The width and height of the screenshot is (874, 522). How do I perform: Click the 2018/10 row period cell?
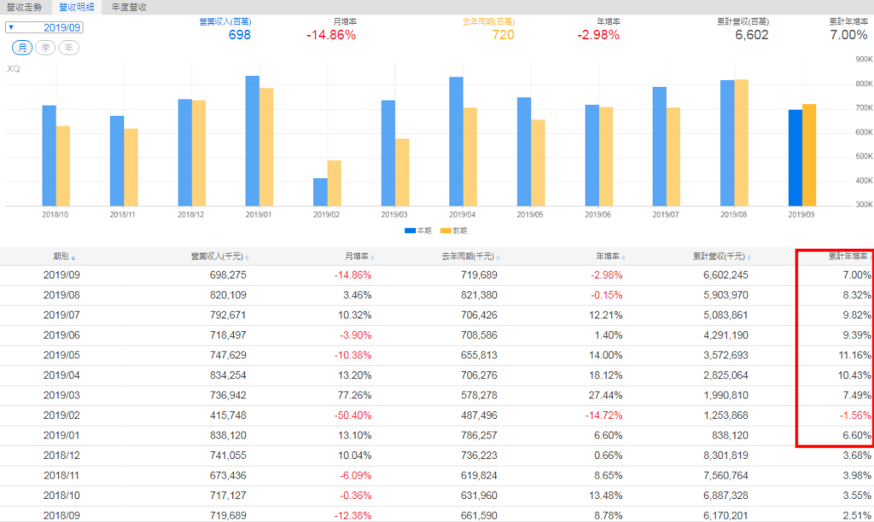pos(61,496)
